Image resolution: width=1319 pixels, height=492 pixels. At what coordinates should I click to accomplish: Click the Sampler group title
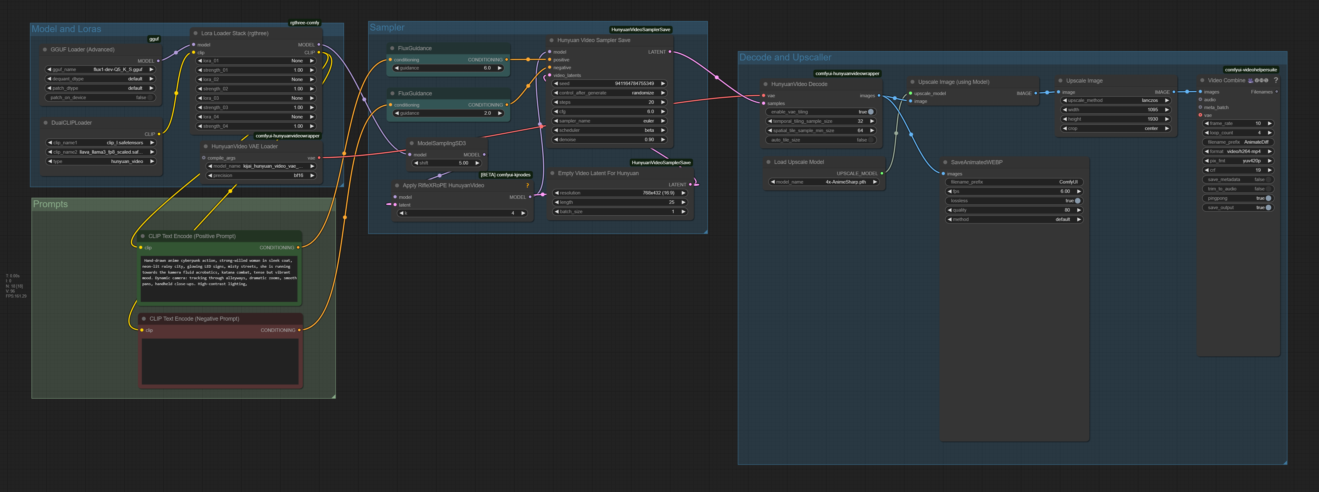coord(387,28)
